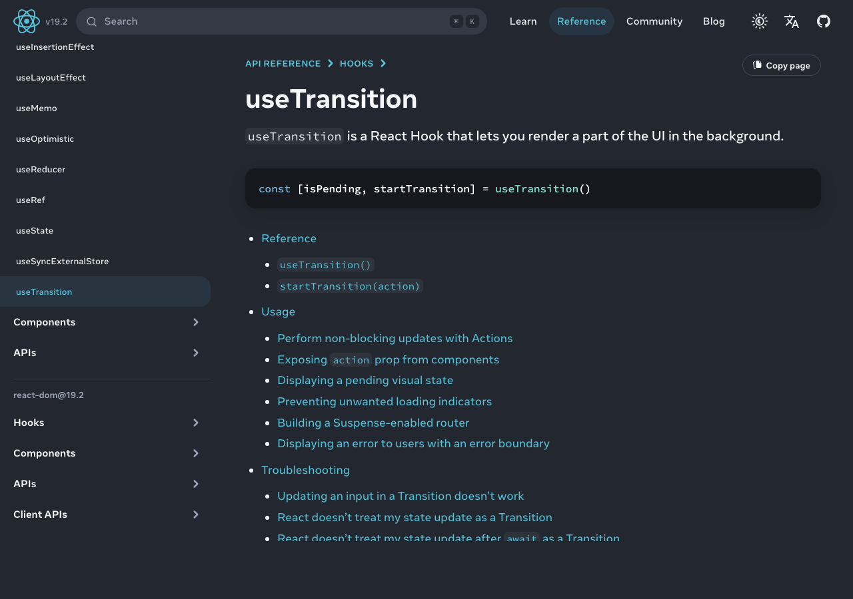
Task: Open the startTransition(action) reference link
Action: click(x=350, y=286)
